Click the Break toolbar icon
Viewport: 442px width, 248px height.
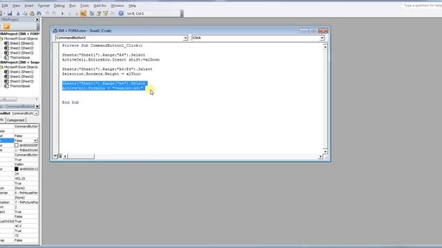tap(69, 13)
